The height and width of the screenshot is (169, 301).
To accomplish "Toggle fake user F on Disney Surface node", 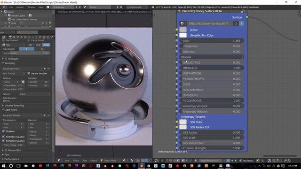I will (x=241, y=23).
